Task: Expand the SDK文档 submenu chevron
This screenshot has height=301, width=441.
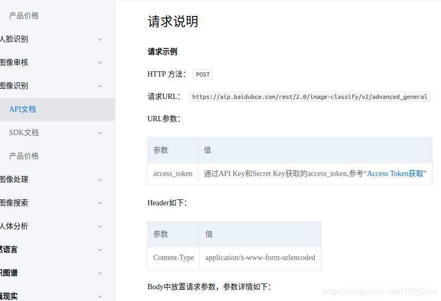Action: 100,133
